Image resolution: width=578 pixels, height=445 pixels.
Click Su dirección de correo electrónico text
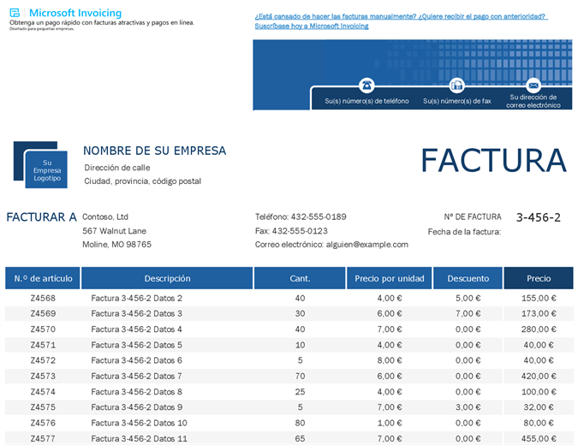pyautogui.click(x=533, y=101)
